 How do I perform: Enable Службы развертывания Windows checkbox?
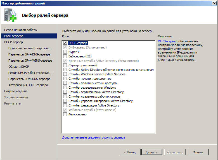pos(65,88)
